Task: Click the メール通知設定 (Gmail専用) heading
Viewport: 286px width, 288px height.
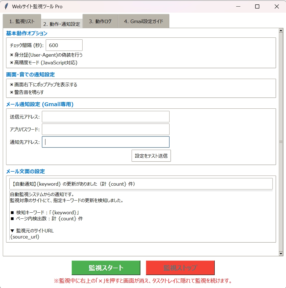Action: click(x=40, y=104)
